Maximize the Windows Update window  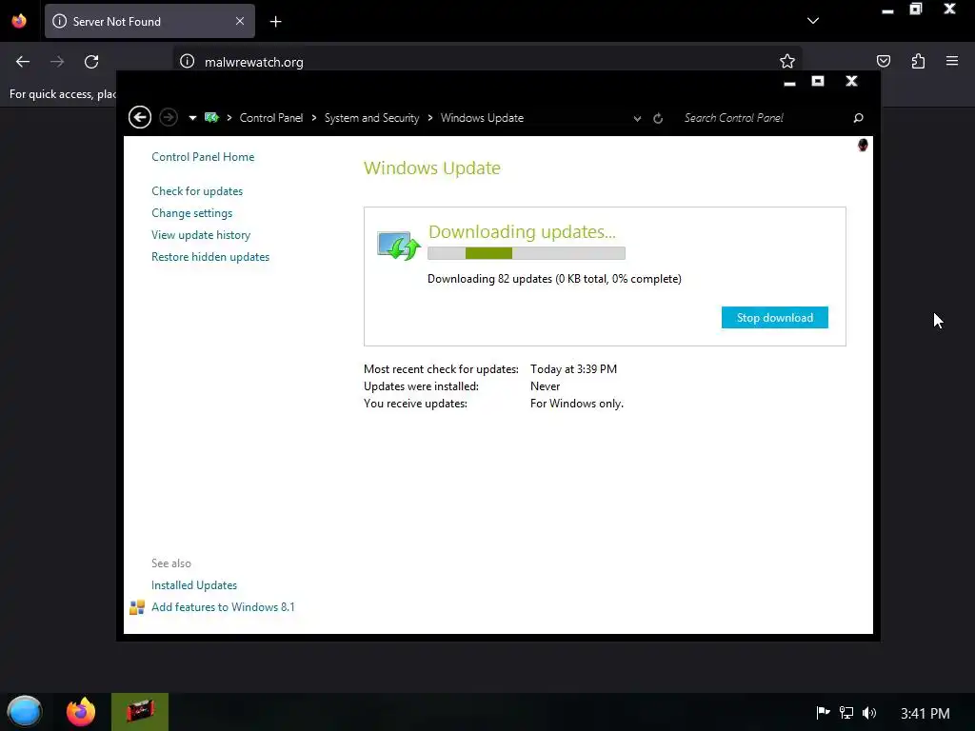click(818, 82)
